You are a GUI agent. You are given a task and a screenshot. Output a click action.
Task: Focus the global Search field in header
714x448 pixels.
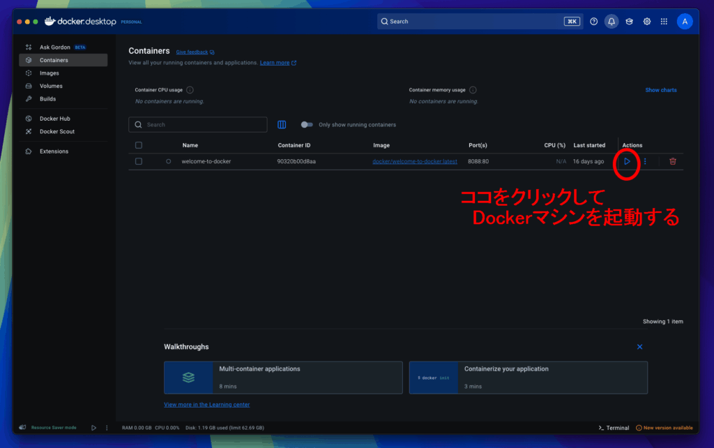pyautogui.click(x=480, y=22)
